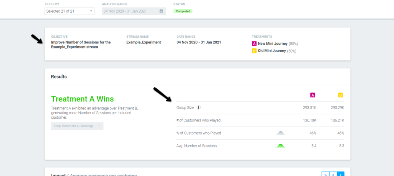
Task: Click the yellow B column header badge
Action: pyautogui.click(x=340, y=95)
